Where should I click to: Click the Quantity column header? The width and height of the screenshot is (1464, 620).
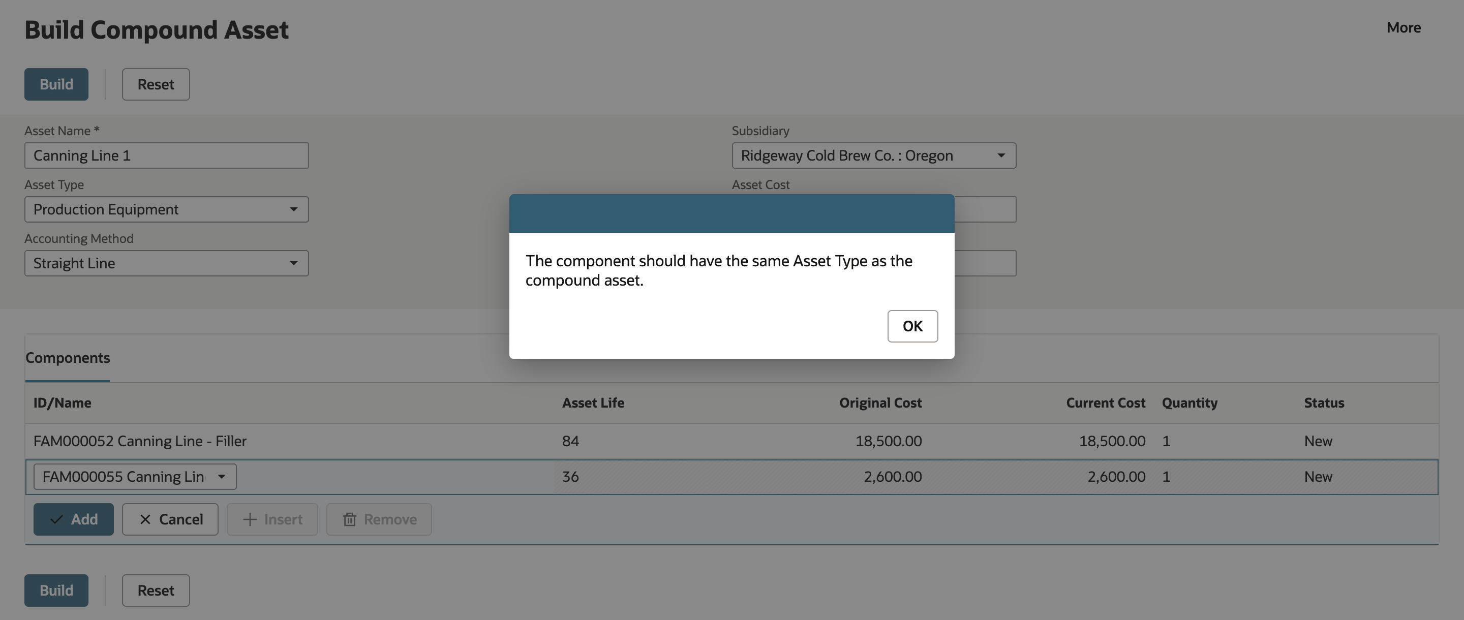[1189, 402]
